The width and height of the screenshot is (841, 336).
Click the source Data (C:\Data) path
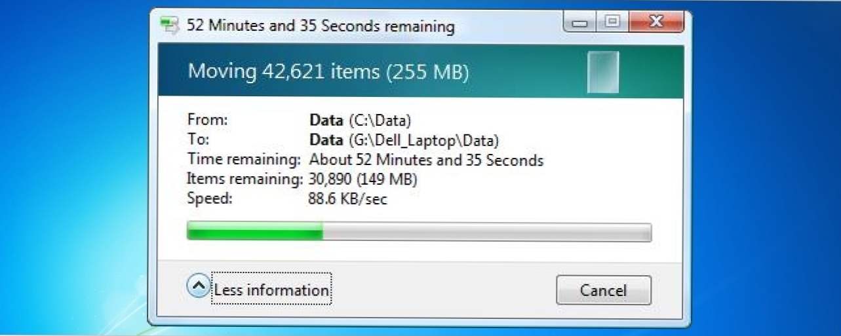(360, 121)
